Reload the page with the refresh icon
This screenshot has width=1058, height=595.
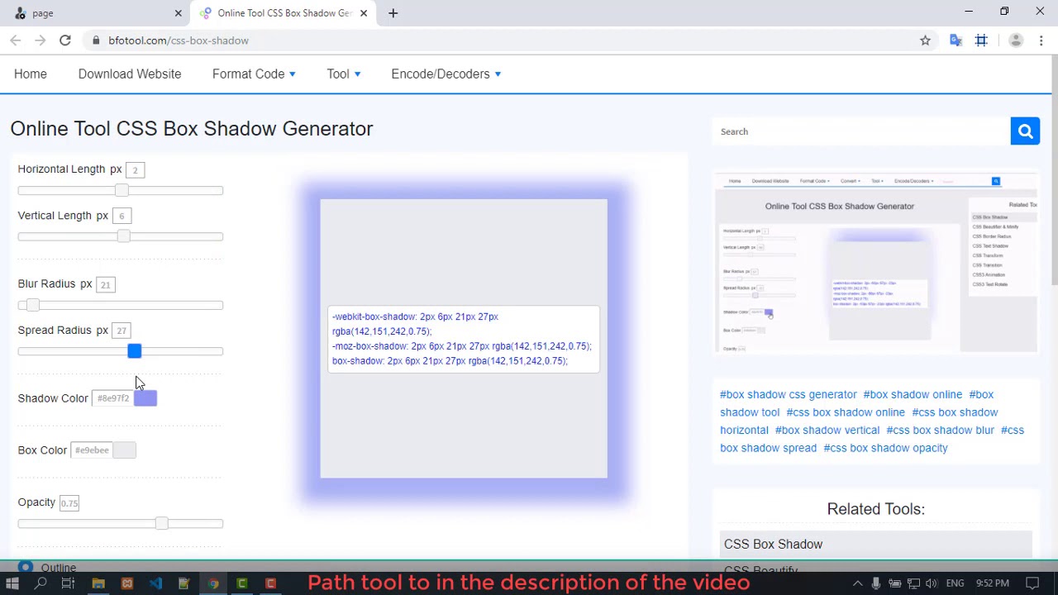(x=65, y=40)
